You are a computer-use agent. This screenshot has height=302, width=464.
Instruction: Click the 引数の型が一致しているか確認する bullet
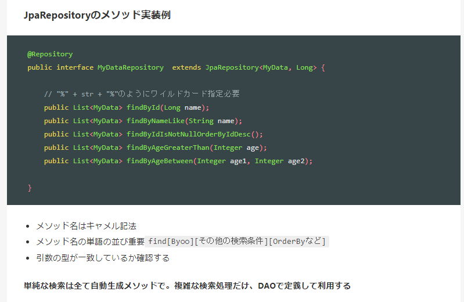tap(103, 257)
